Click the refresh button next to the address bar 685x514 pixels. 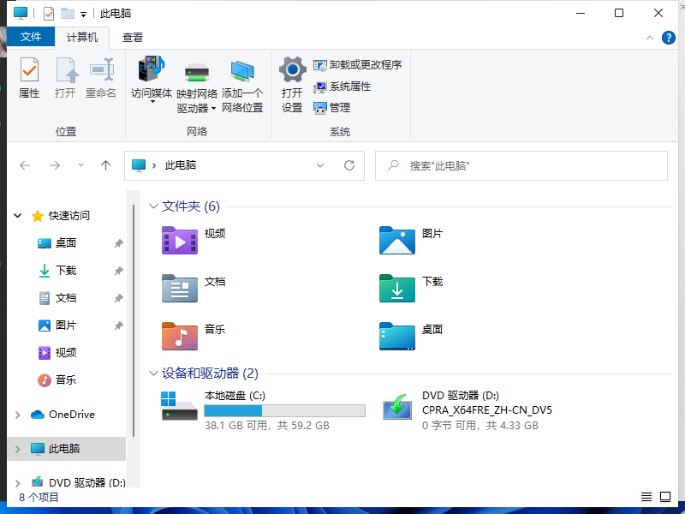(349, 165)
